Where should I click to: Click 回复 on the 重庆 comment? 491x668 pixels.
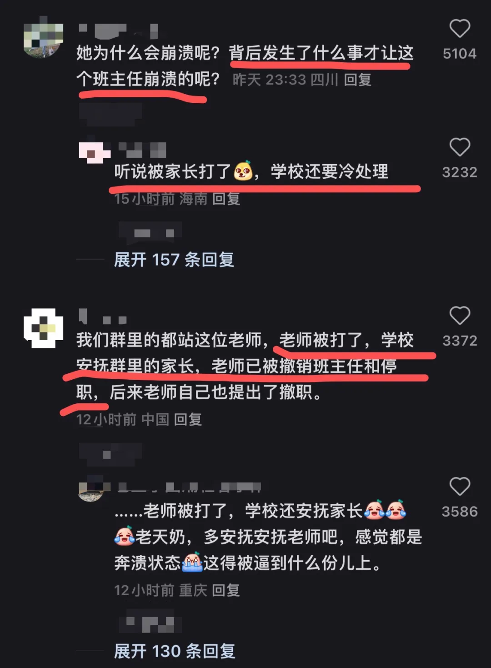click(225, 590)
